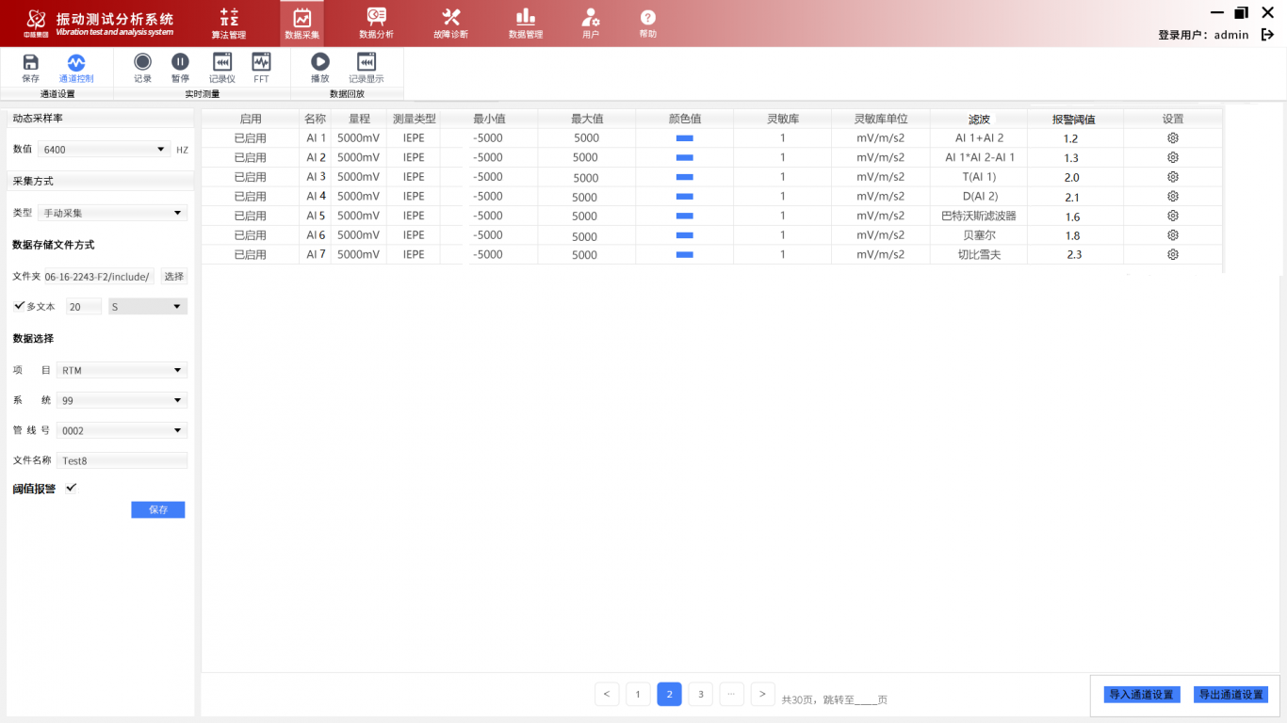The height and width of the screenshot is (723, 1287).
Task: Toggle the 多文本 checkbox
Action: [19, 306]
